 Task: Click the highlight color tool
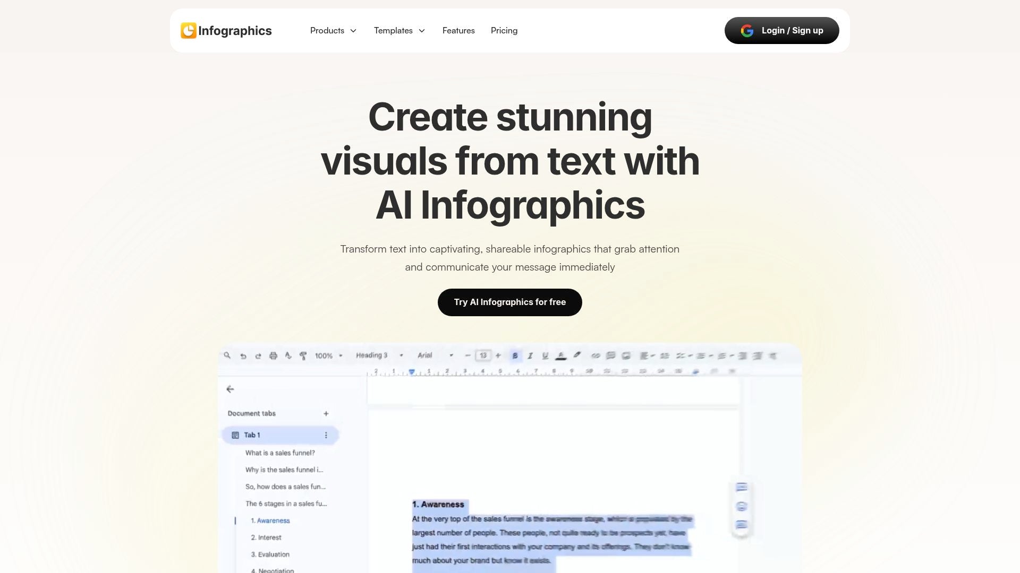[x=577, y=355]
